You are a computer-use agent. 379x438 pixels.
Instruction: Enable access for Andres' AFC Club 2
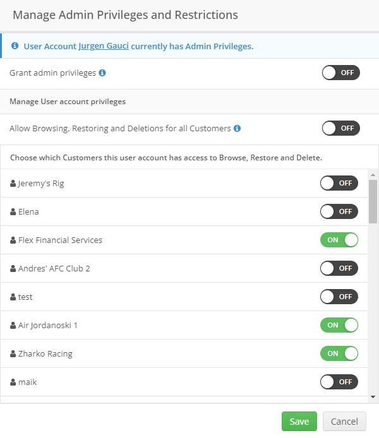[x=339, y=268]
